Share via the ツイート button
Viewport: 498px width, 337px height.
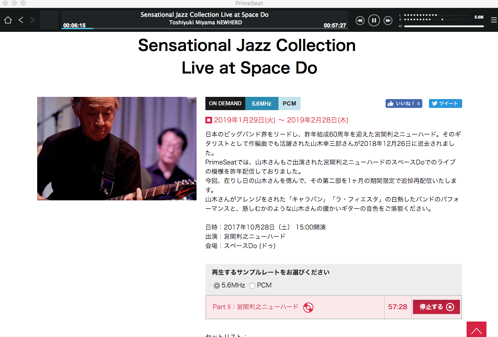pos(445,103)
